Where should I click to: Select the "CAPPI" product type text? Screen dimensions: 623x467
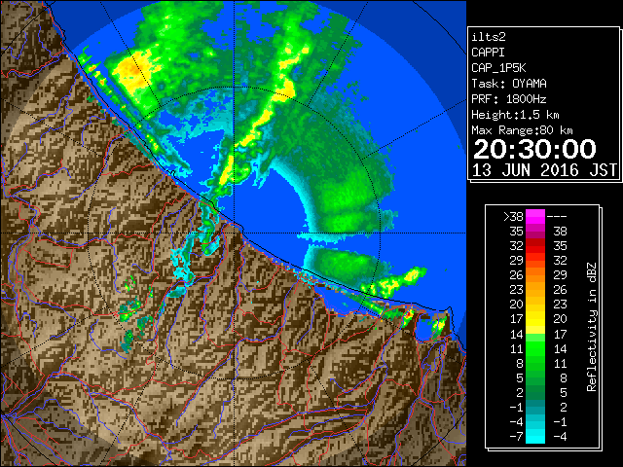pyautogui.click(x=489, y=53)
